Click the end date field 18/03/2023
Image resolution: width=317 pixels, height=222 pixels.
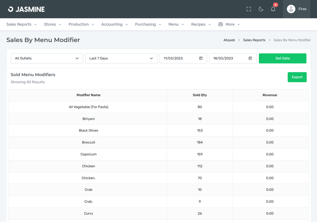click(x=233, y=58)
